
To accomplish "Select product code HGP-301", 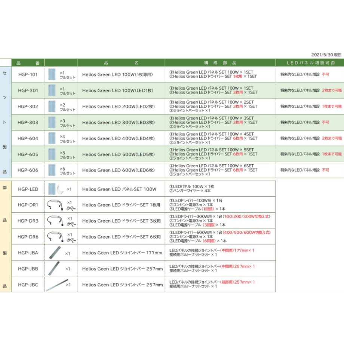I will 28,90.
